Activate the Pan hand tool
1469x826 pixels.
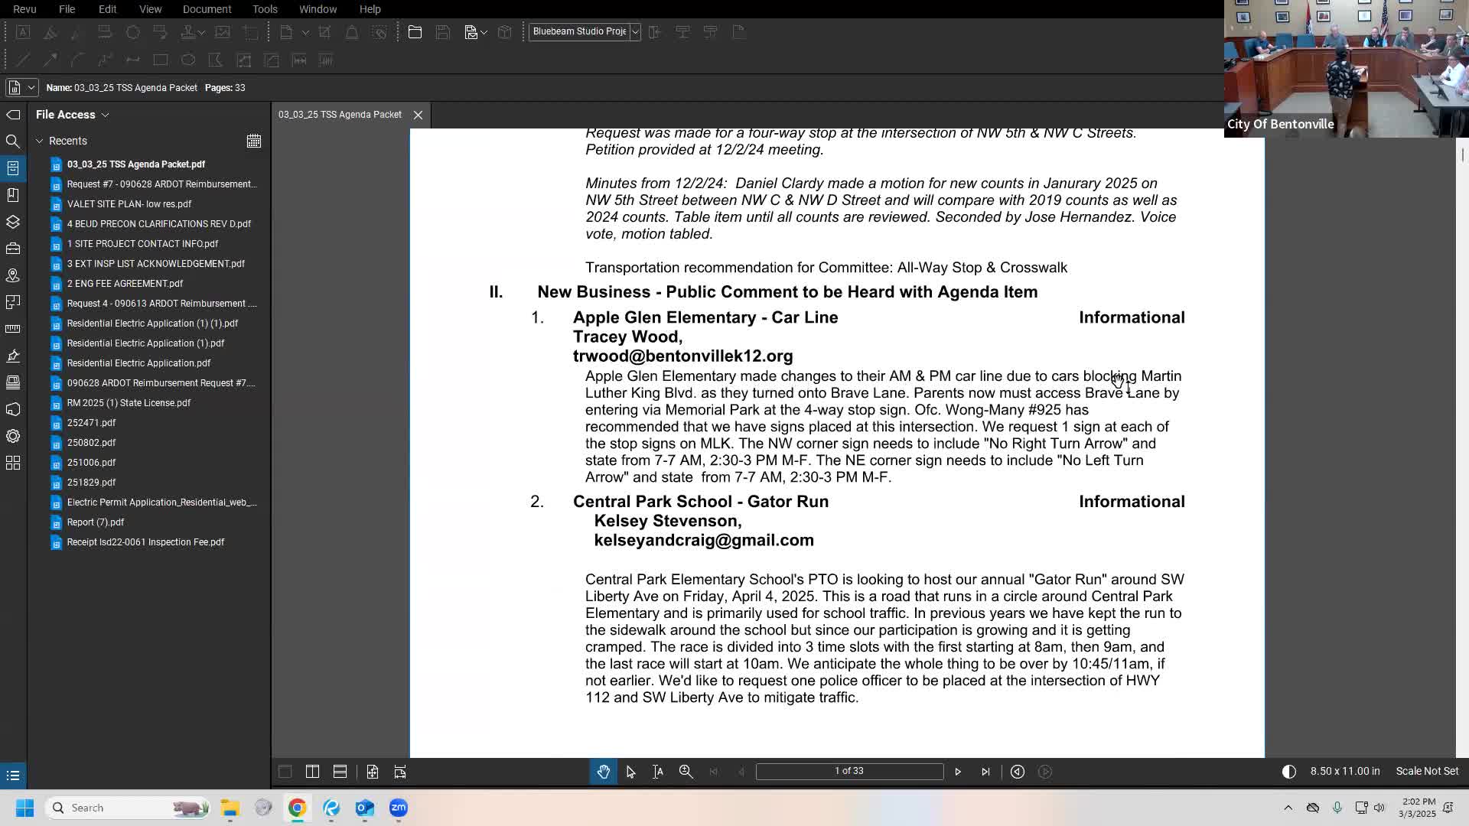603,772
